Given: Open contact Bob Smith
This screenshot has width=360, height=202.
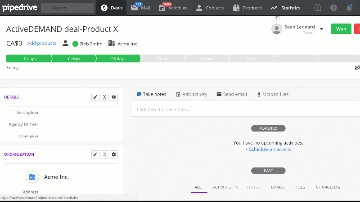Looking at the screenshot, I should [x=91, y=44].
